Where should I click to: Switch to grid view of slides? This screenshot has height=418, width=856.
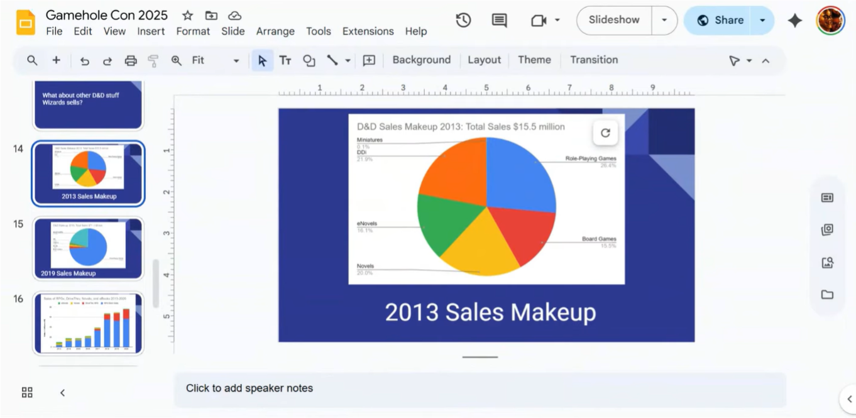[x=27, y=392]
